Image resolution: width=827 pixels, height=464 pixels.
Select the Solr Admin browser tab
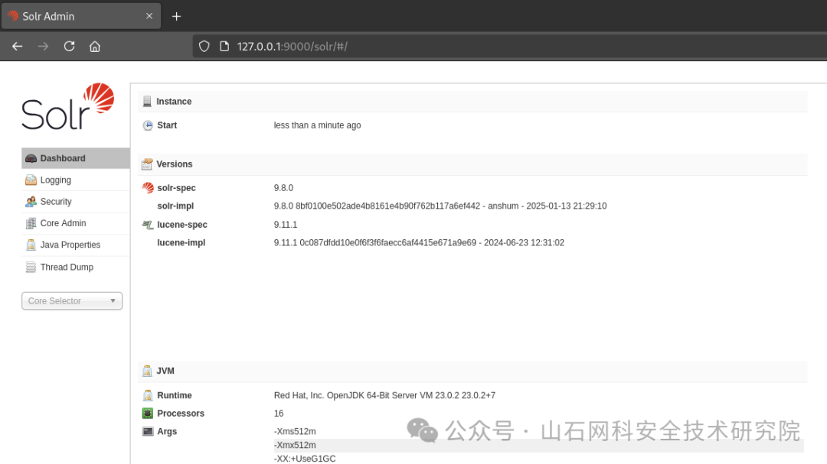click(x=81, y=16)
